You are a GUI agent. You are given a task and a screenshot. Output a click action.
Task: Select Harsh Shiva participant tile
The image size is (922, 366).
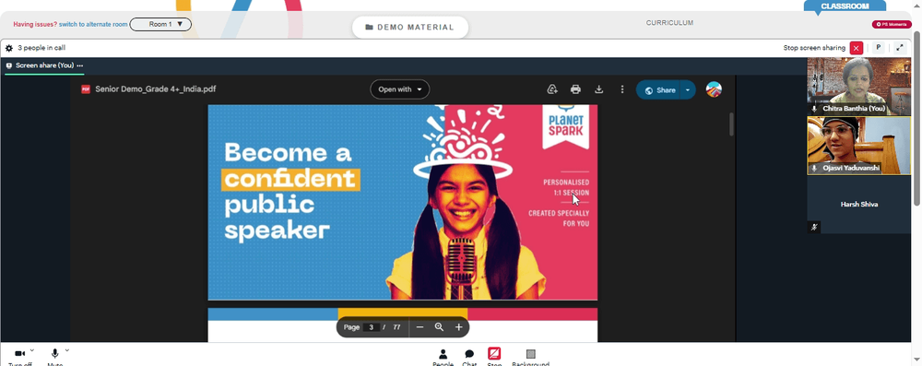pyautogui.click(x=858, y=204)
